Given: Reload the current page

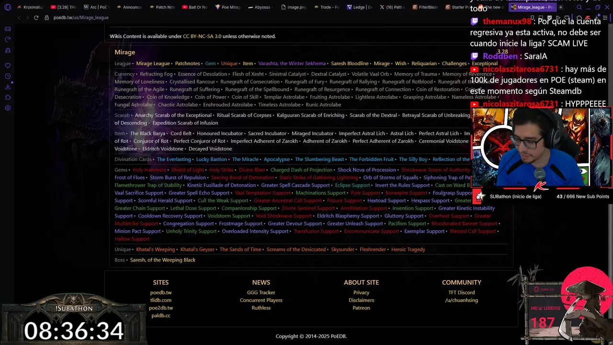Looking at the screenshot, I should coord(36,18).
